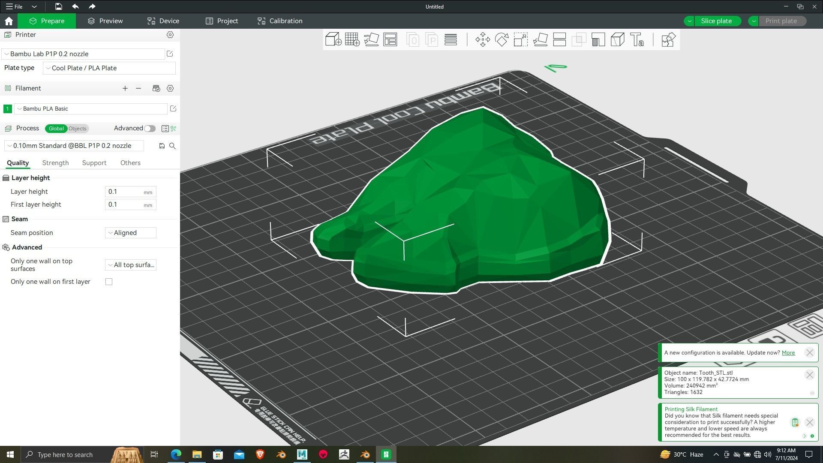Image resolution: width=823 pixels, height=463 pixels.
Task: Save the process preset icon
Action: coord(162,146)
